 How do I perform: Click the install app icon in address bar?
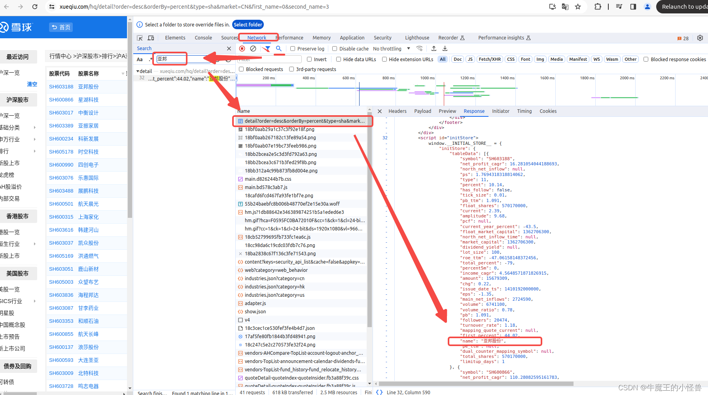tap(553, 7)
